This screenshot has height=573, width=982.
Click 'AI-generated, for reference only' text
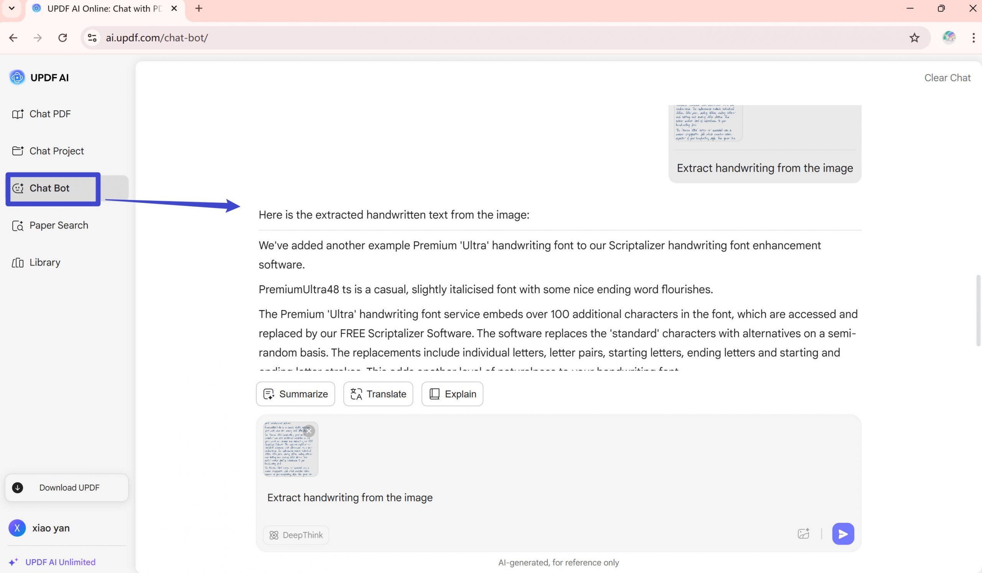point(558,562)
